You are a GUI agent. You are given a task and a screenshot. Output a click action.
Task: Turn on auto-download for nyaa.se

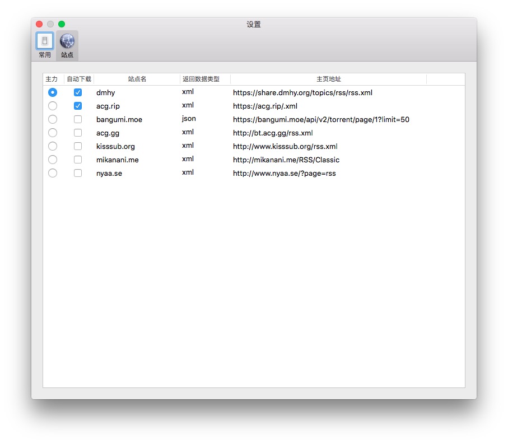pyautogui.click(x=78, y=173)
